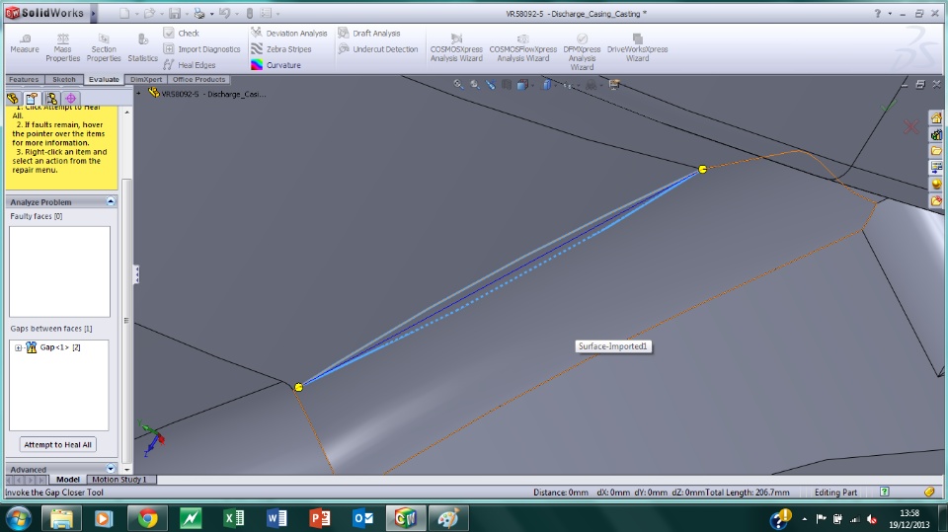Click Attempt to Heal All button
Screen dimensions: 948x532
[57, 445]
